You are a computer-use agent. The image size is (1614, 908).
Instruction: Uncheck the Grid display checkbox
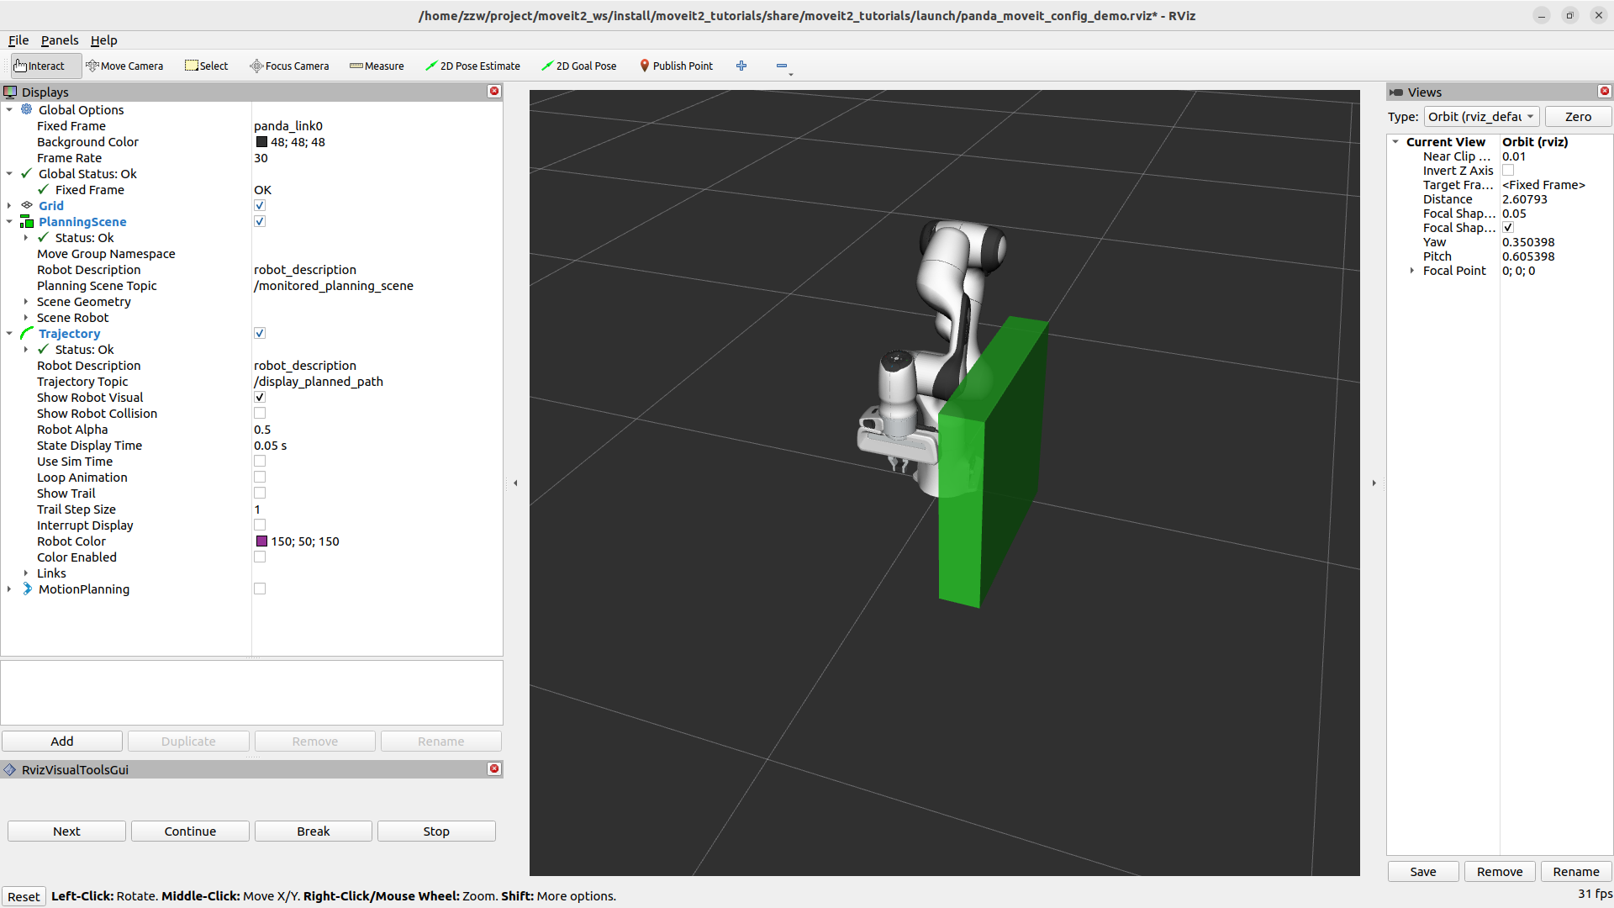260,205
